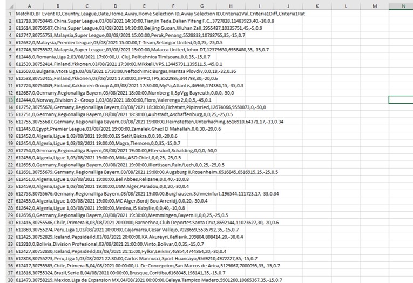Click the row with Aubstadt,Aschaffenburg match
Screen dimensions: 413x283
click(x=124, y=114)
